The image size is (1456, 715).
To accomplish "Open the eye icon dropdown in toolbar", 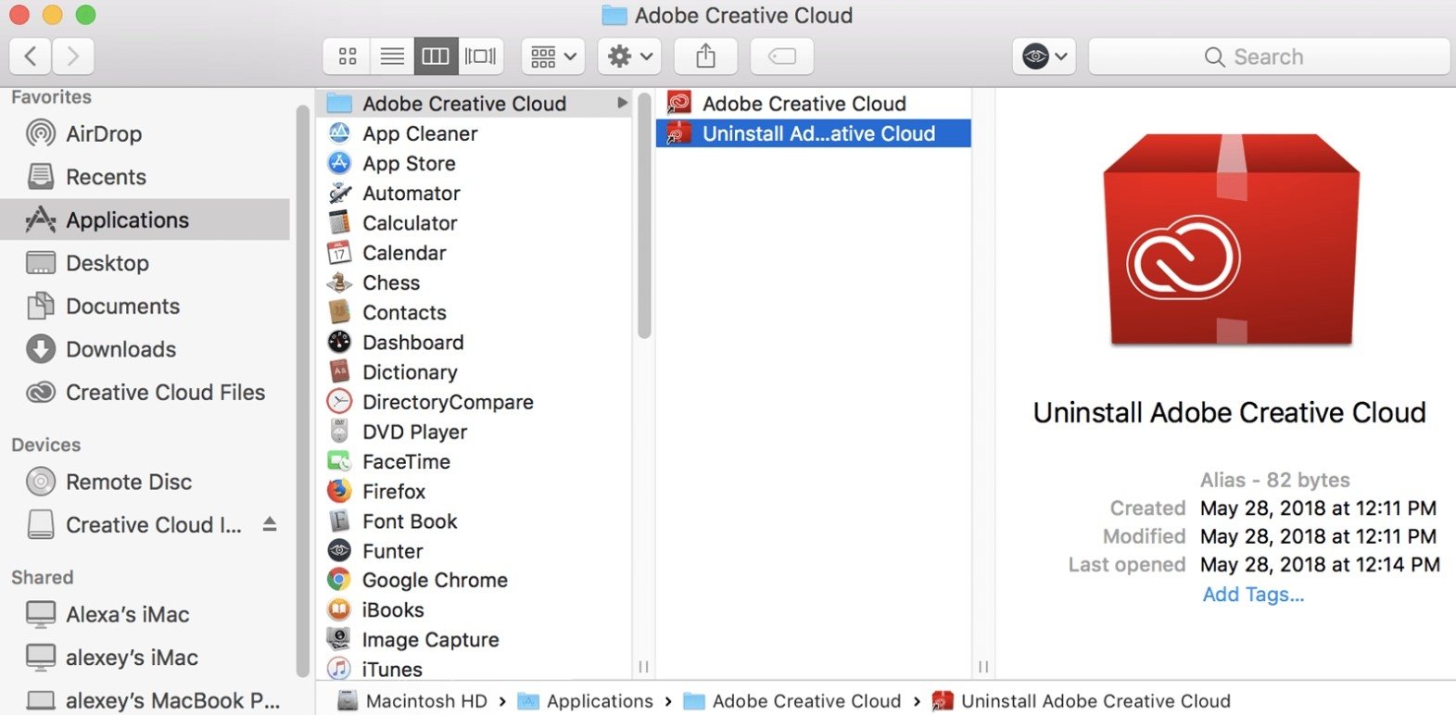I will point(1045,56).
